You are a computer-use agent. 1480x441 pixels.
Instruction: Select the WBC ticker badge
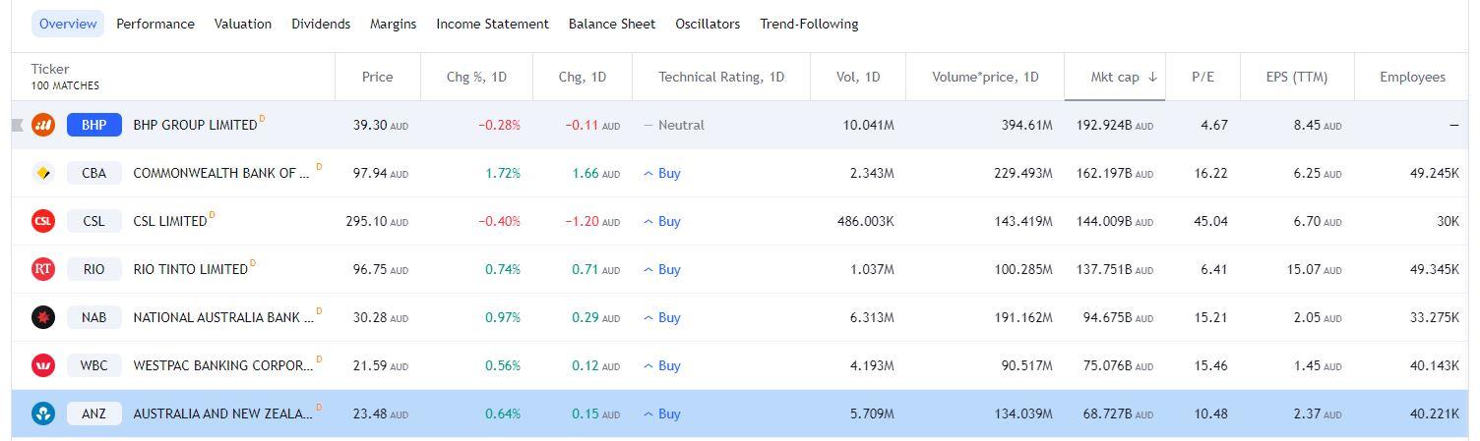pyautogui.click(x=94, y=365)
